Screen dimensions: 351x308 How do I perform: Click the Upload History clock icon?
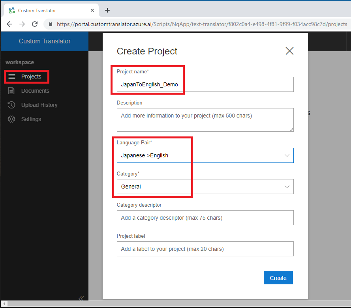click(x=11, y=105)
